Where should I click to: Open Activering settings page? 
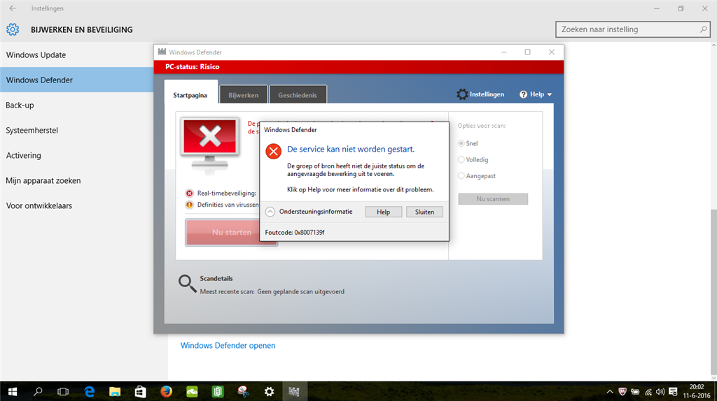pos(77,155)
